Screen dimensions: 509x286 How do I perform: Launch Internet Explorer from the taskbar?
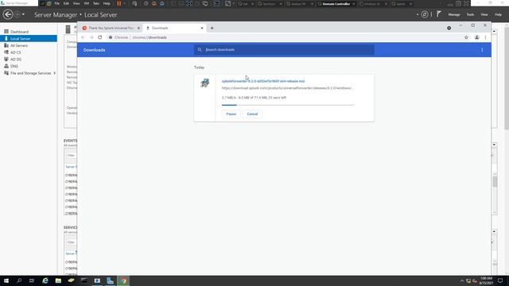click(x=45, y=280)
